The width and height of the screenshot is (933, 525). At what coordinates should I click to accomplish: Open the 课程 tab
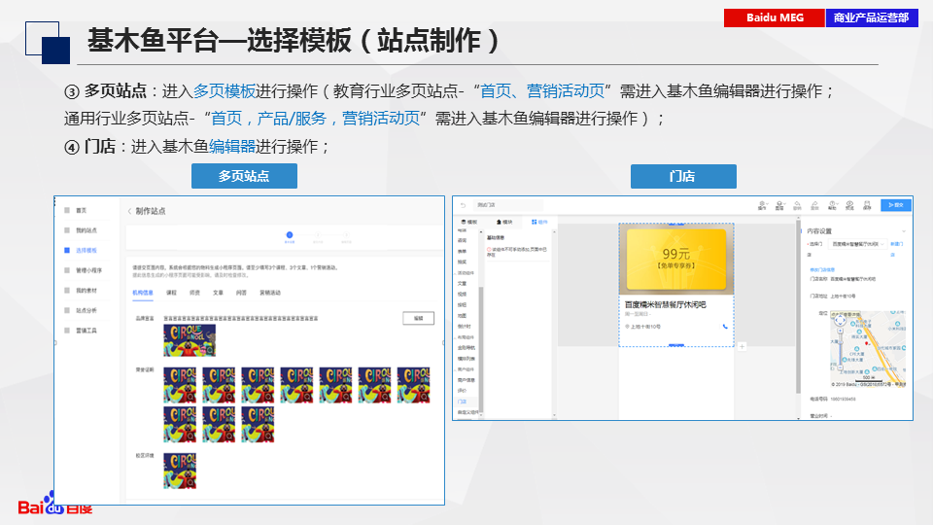tap(171, 293)
